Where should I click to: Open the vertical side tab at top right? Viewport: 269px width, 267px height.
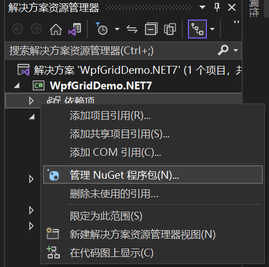pos(254,9)
